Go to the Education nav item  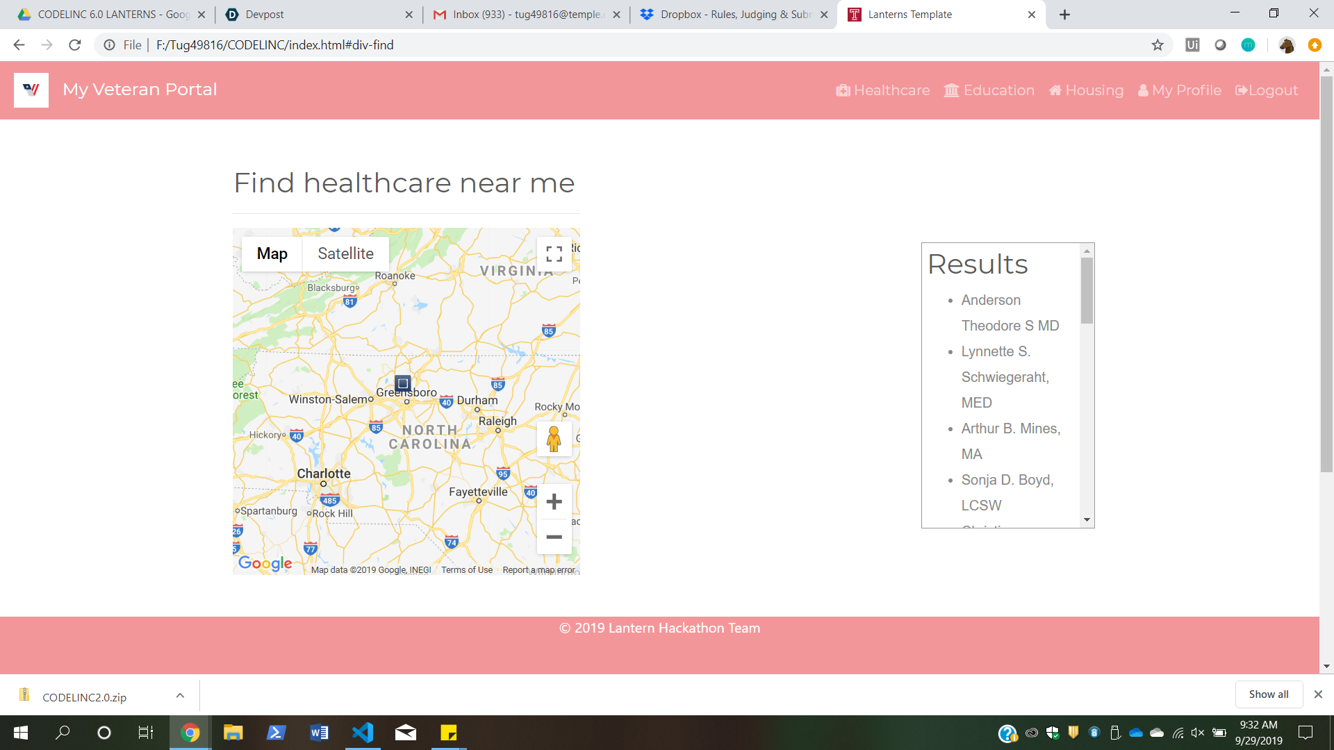tap(989, 90)
